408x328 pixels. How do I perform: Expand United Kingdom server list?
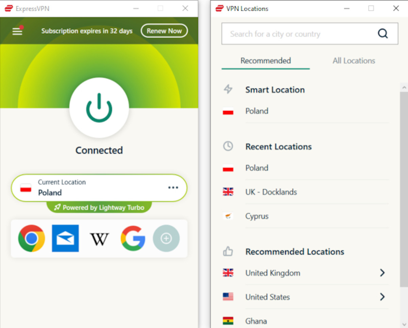click(382, 273)
